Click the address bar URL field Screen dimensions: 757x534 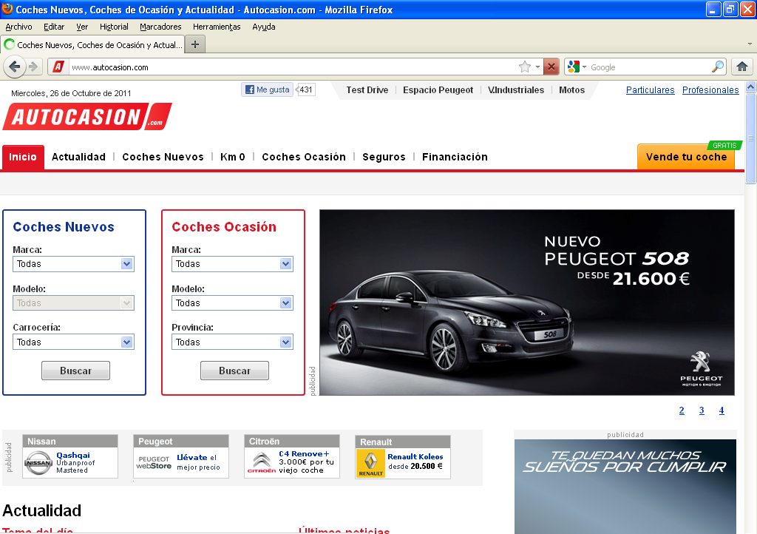[x=292, y=67]
